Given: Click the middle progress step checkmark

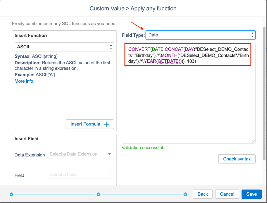Looking at the screenshot, I should coord(98,194).
